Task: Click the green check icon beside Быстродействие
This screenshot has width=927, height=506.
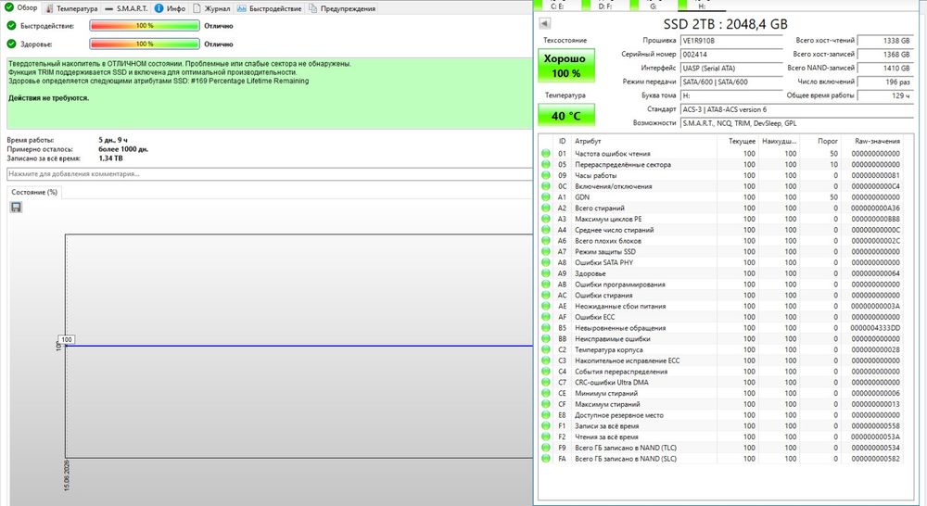Action: click(x=11, y=26)
